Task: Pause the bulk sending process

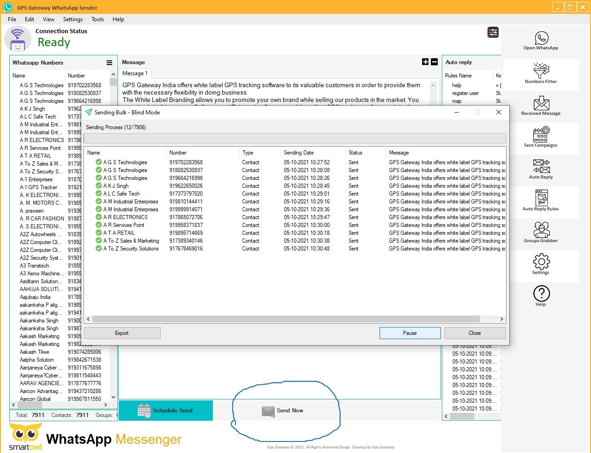Action: pyautogui.click(x=410, y=333)
